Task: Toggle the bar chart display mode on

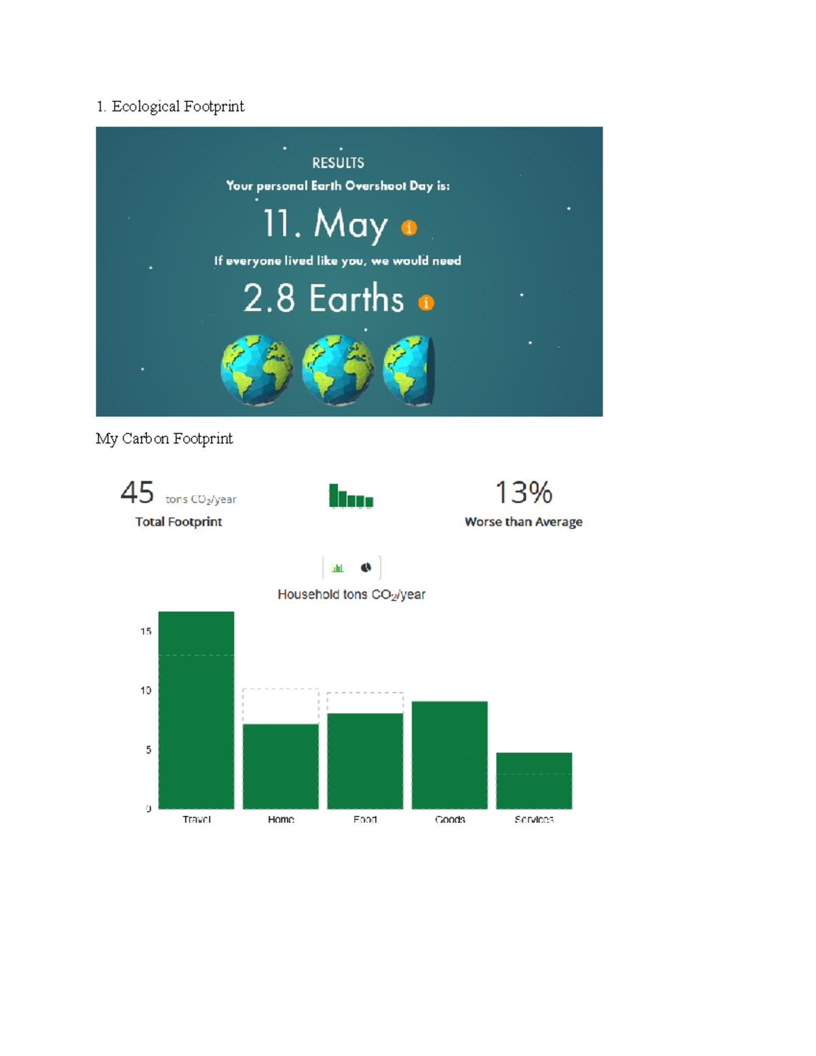Action: pyautogui.click(x=338, y=566)
